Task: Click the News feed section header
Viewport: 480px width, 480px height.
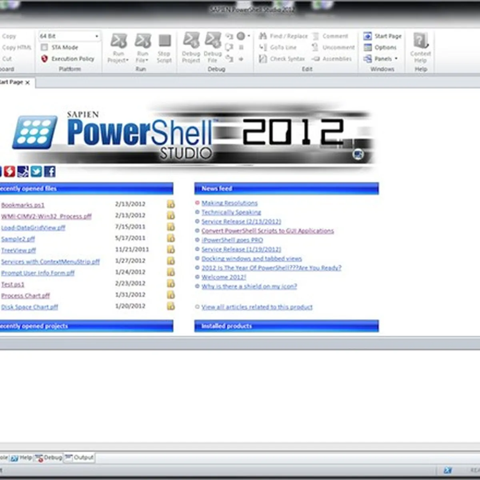Action: pos(286,188)
